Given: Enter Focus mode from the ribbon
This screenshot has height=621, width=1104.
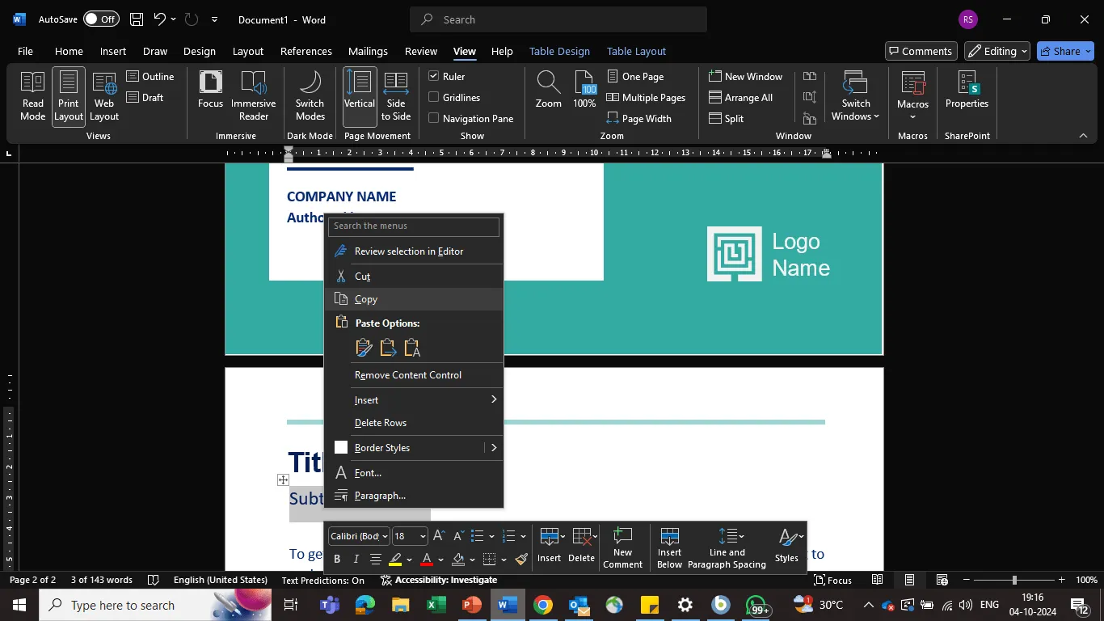Looking at the screenshot, I should [x=210, y=90].
